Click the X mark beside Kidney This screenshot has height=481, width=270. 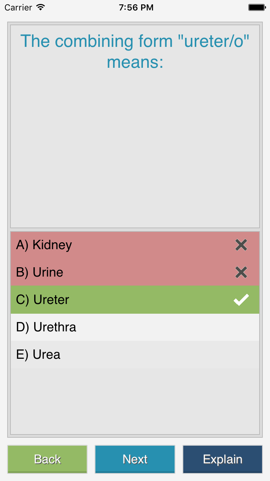[241, 245]
